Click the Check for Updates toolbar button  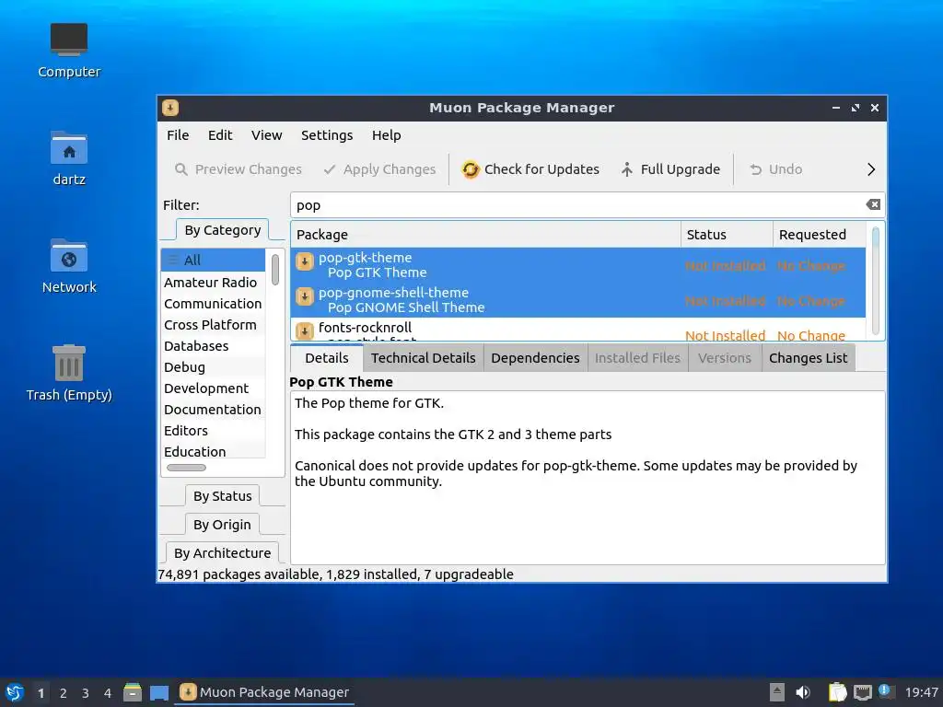coord(530,169)
